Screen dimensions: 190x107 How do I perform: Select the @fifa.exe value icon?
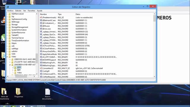click(41, 26)
